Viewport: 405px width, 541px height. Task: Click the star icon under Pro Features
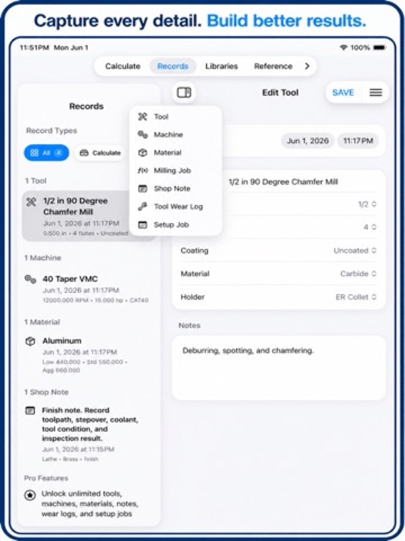[30, 495]
